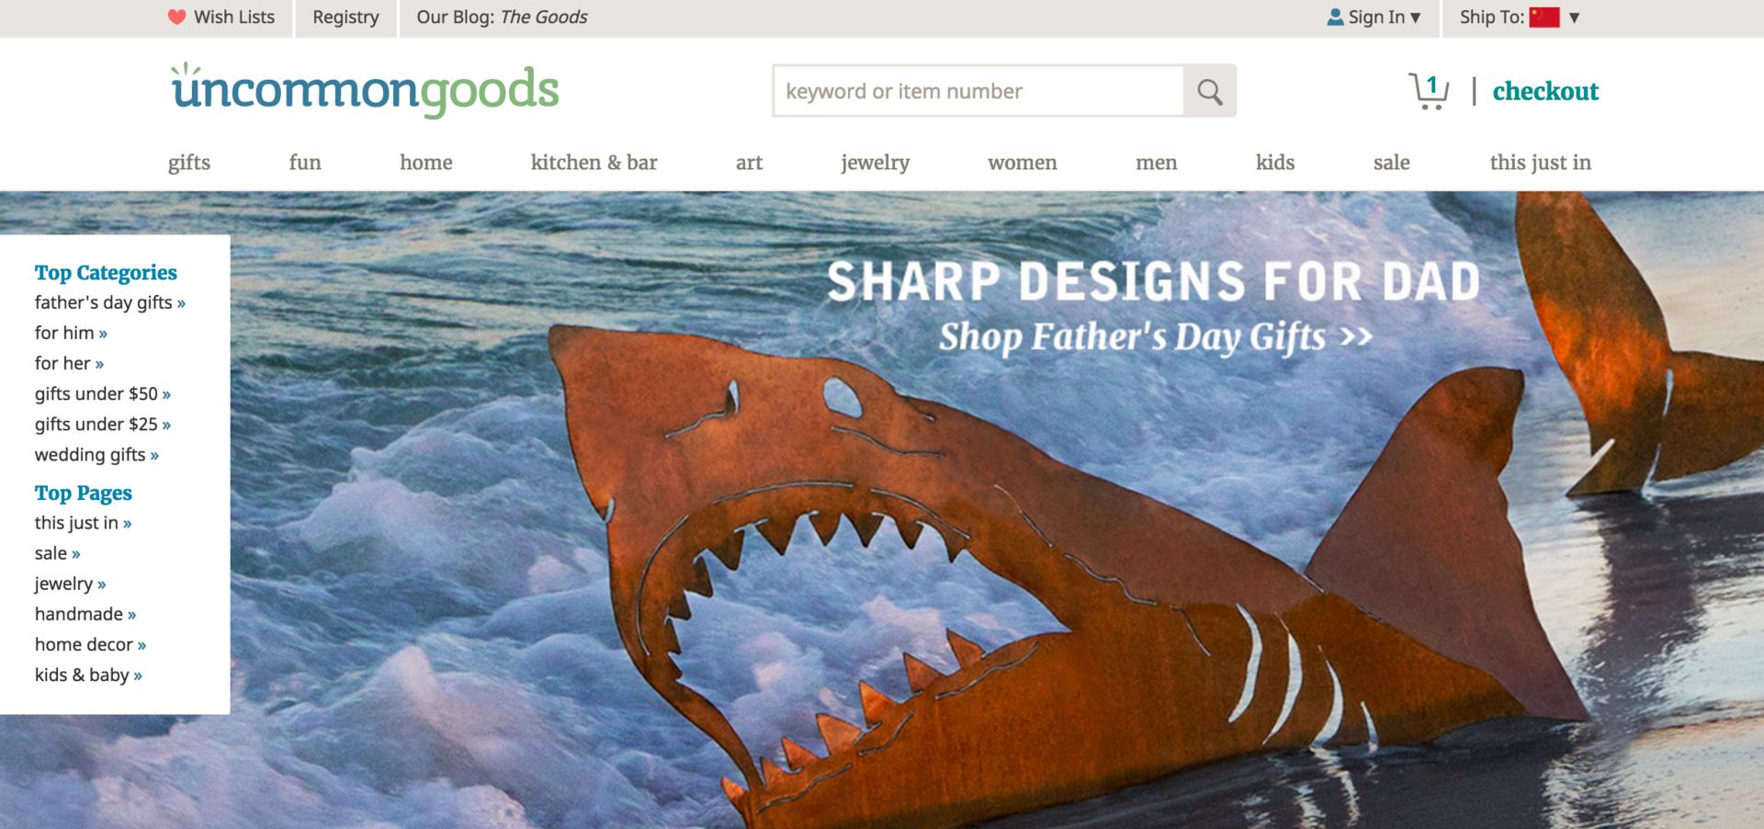The height and width of the screenshot is (829, 1764).
Task: Click the China flag icon
Action: (x=1544, y=17)
